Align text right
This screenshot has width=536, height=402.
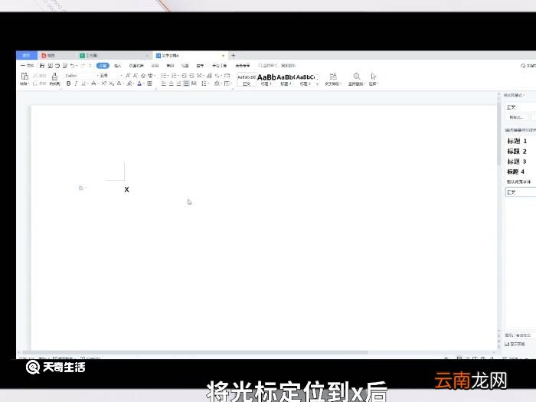[178, 83]
